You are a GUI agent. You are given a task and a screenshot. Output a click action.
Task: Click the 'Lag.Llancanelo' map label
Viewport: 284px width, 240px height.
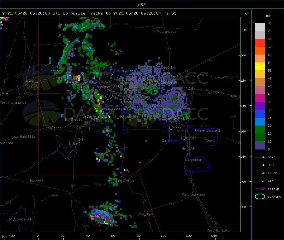pos(20,219)
